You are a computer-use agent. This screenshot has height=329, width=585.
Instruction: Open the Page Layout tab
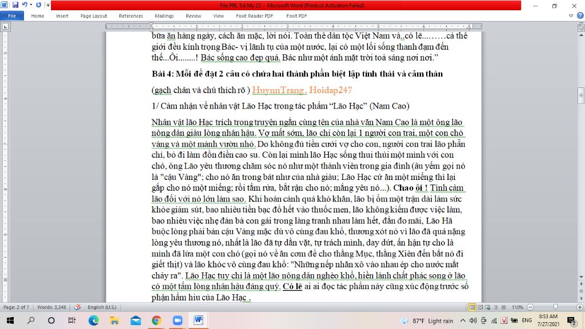[x=94, y=16]
